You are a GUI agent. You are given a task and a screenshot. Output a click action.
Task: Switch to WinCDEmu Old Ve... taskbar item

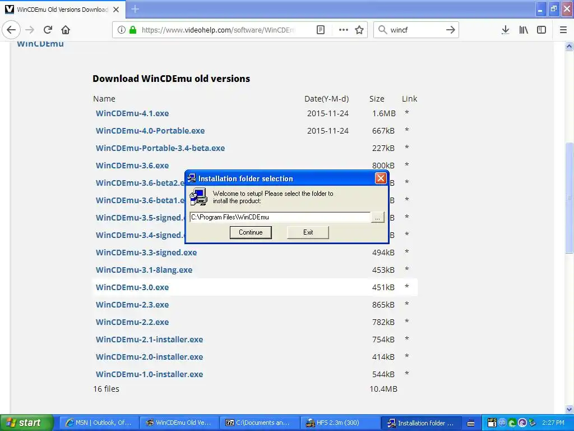click(179, 423)
